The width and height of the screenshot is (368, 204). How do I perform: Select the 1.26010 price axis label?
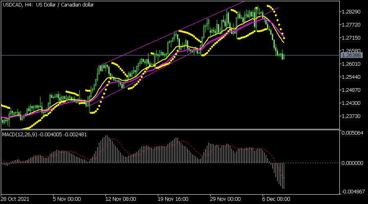click(351, 64)
